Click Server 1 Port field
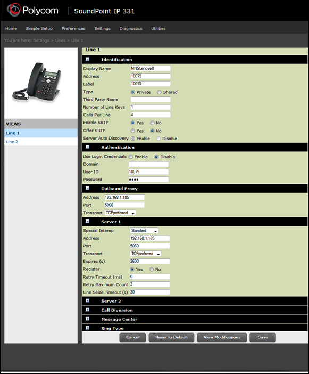The height and width of the screenshot is (374, 309). [150, 246]
